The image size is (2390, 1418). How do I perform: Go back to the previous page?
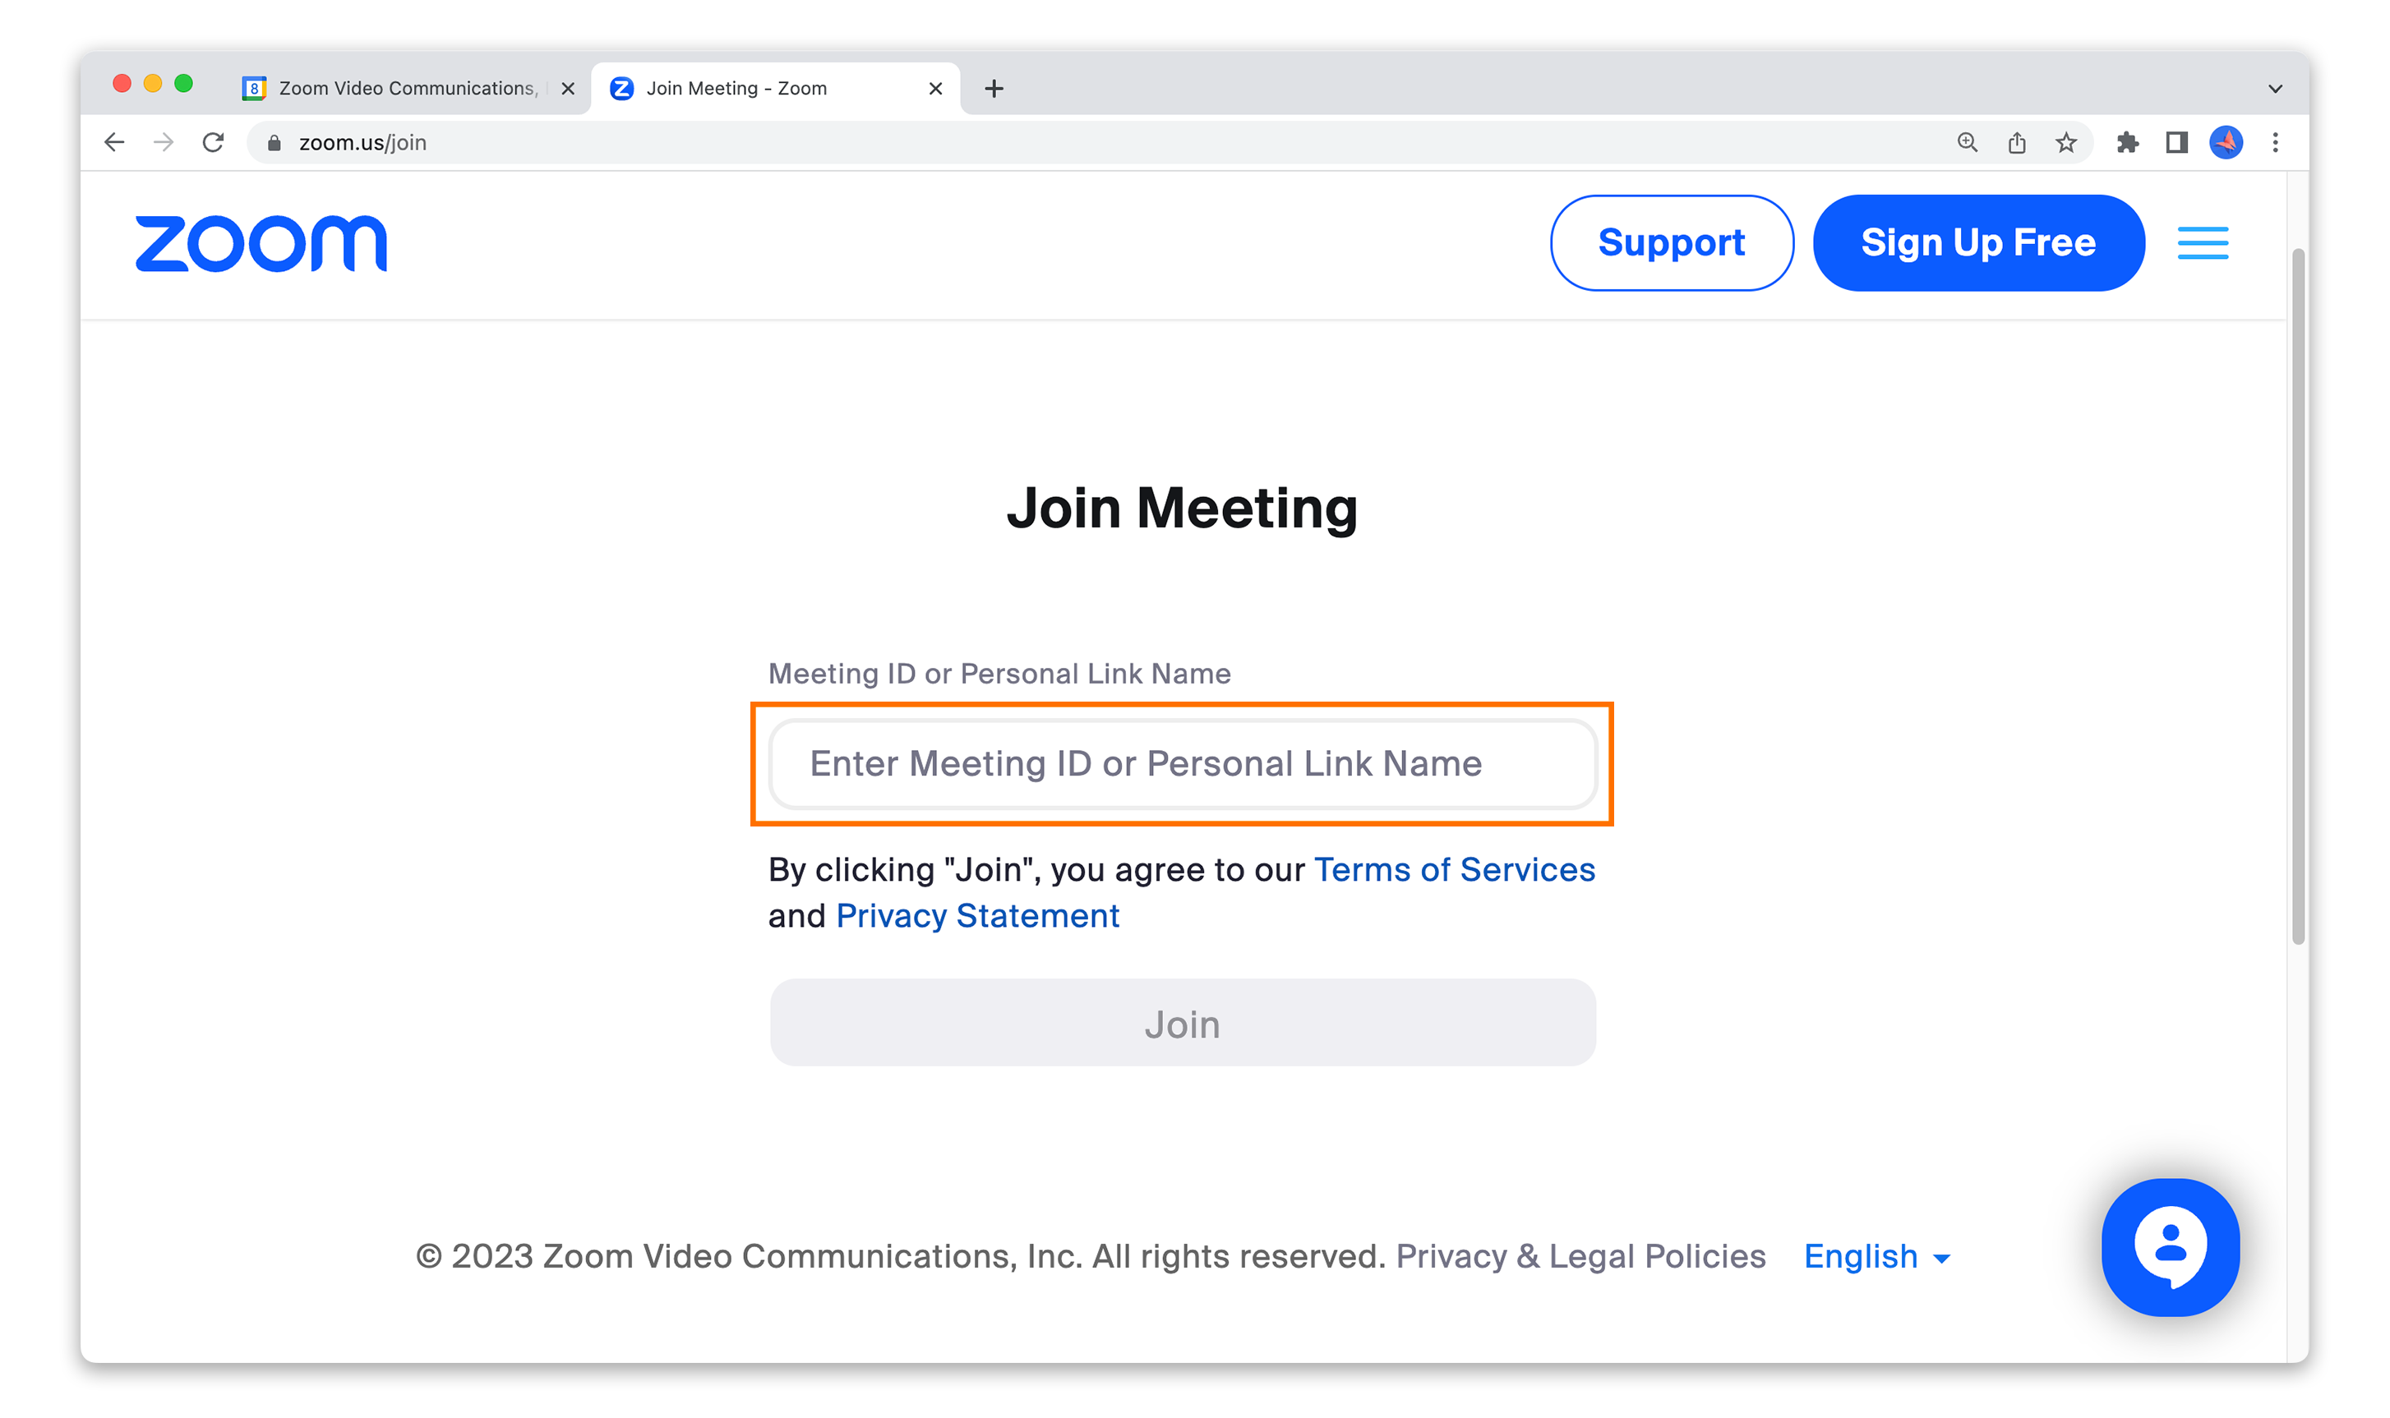115,142
